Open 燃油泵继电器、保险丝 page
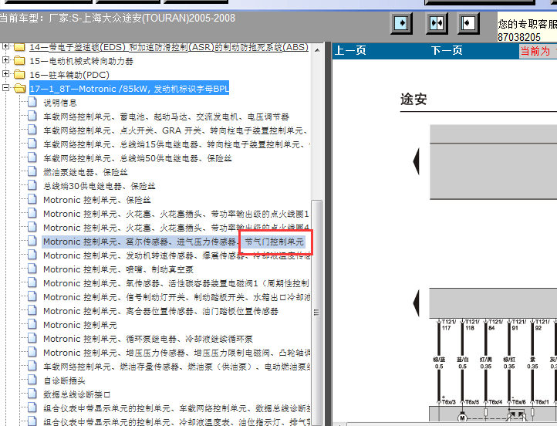 pos(86,172)
